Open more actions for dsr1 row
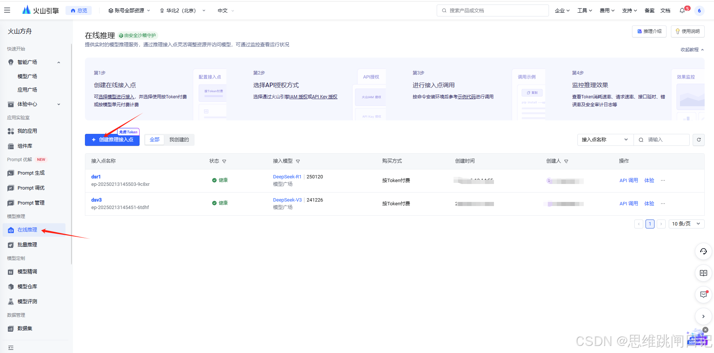The width and height of the screenshot is (714, 353). click(663, 181)
